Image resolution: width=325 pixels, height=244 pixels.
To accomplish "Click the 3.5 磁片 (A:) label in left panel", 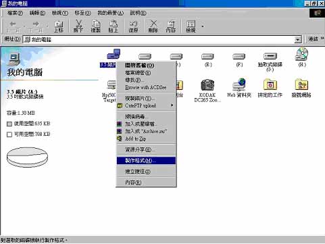I will tap(22, 91).
